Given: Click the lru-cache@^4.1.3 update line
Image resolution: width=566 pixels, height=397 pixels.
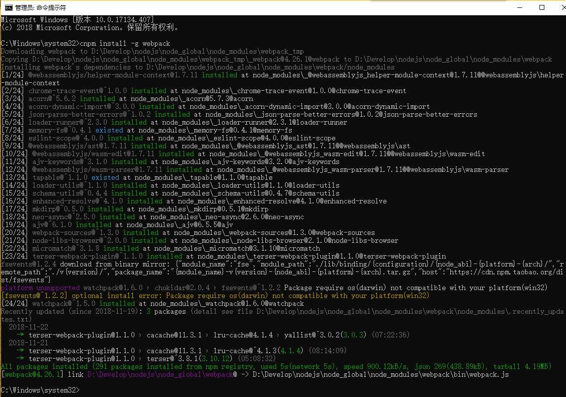Looking at the screenshot, I should 182,351.
